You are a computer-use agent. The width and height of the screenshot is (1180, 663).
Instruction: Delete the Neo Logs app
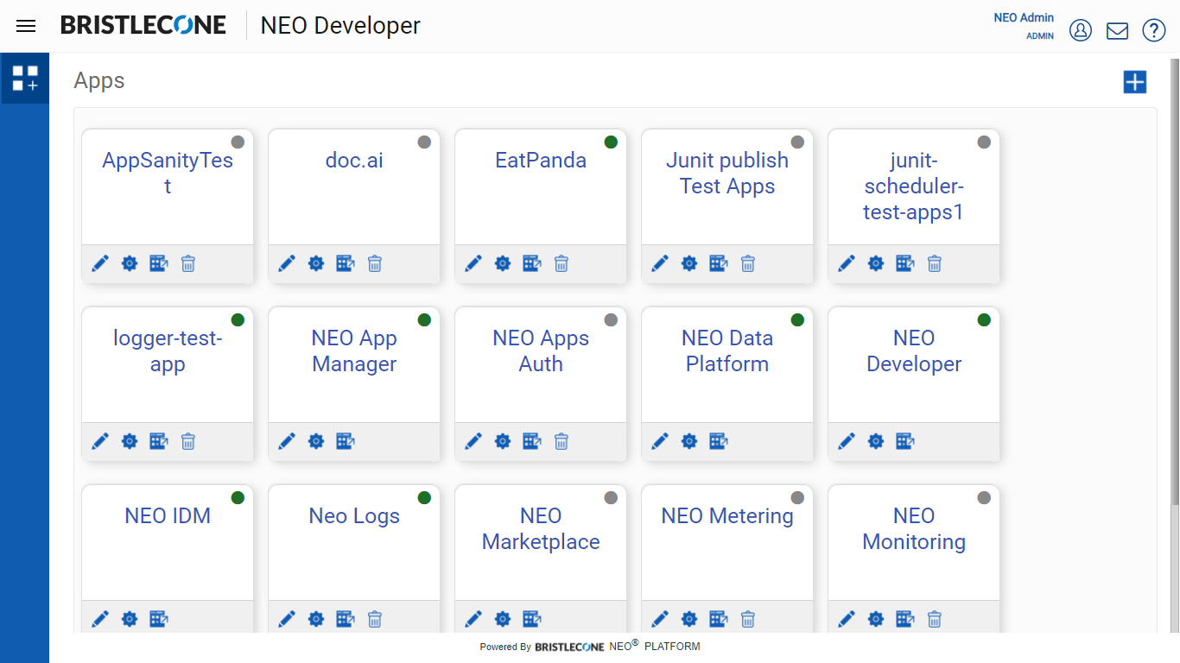pos(375,619)
